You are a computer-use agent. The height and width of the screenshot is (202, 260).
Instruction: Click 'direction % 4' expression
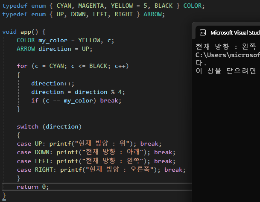pyautogui.click(x=98, y=92)
